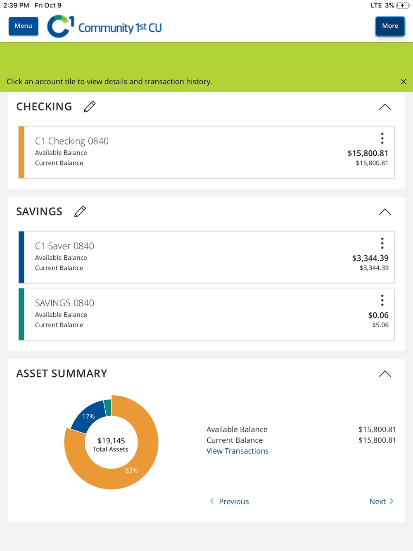This screenshot has height=551, width=413.
Task: Go to Previous asset
Action: click(x=229, y=501)
